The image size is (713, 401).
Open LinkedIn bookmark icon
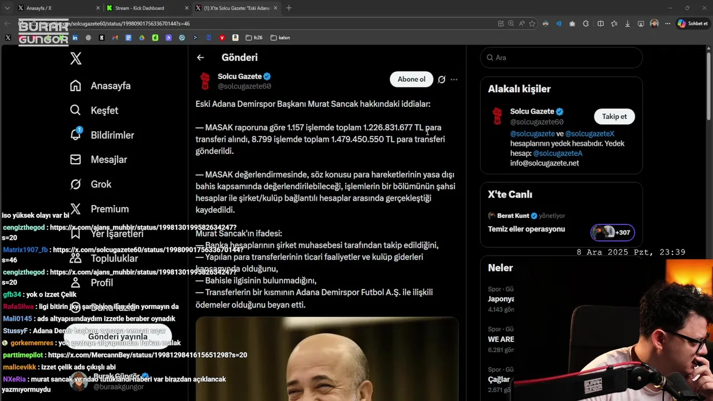point(75,38)
